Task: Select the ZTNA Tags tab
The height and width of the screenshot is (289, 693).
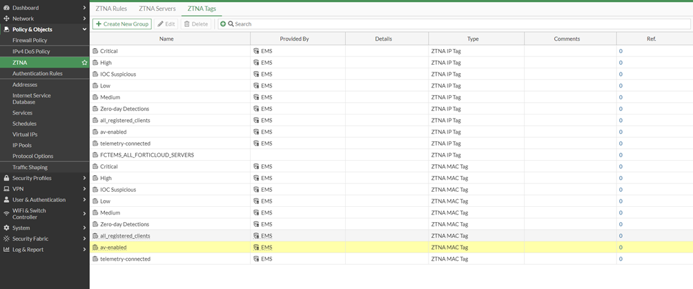Action: coord(202,8)
